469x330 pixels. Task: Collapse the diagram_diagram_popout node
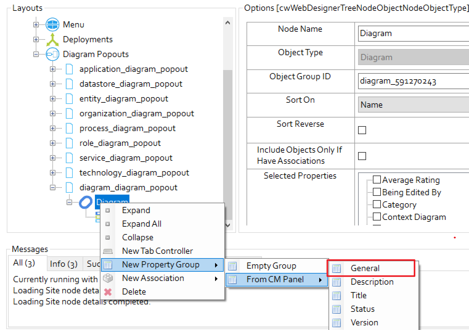(53, 188)
